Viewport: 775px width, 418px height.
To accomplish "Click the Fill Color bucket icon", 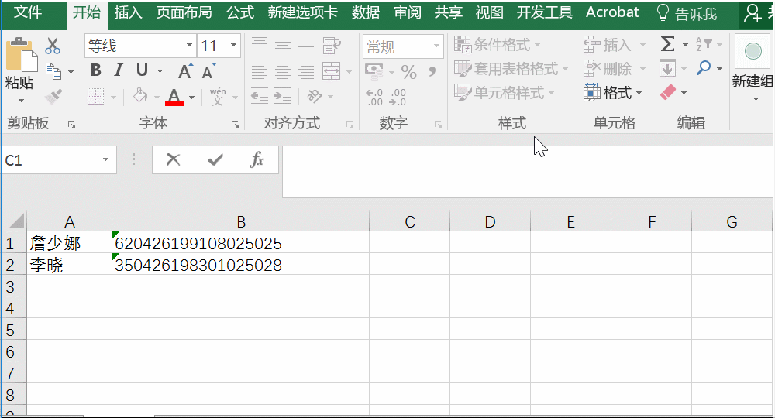I will coord(140,96).
